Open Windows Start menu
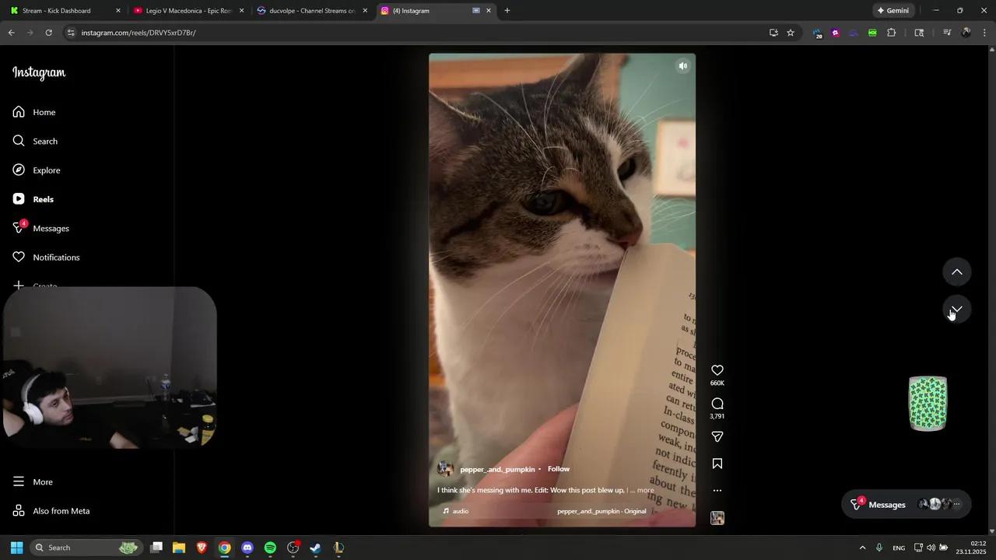 16,548
